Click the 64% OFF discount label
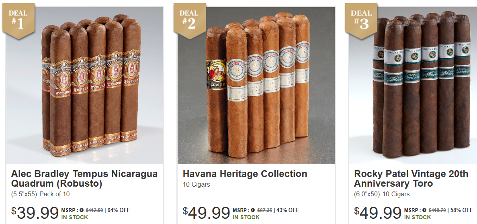 tap(119, 210)
